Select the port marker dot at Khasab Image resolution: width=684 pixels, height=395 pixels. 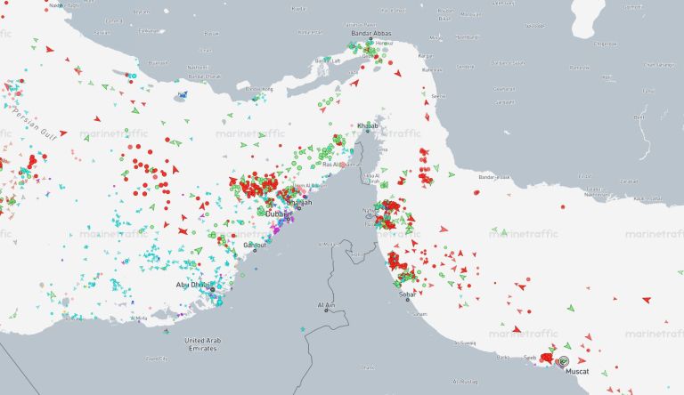tap(368, 132)
